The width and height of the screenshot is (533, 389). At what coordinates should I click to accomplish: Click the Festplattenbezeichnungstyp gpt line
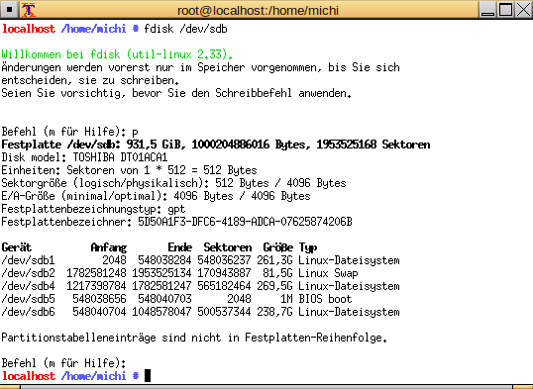[x=93, y=209]
